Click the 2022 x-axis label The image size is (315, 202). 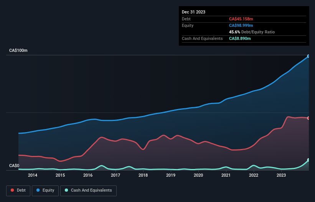[x=254, y=175]
